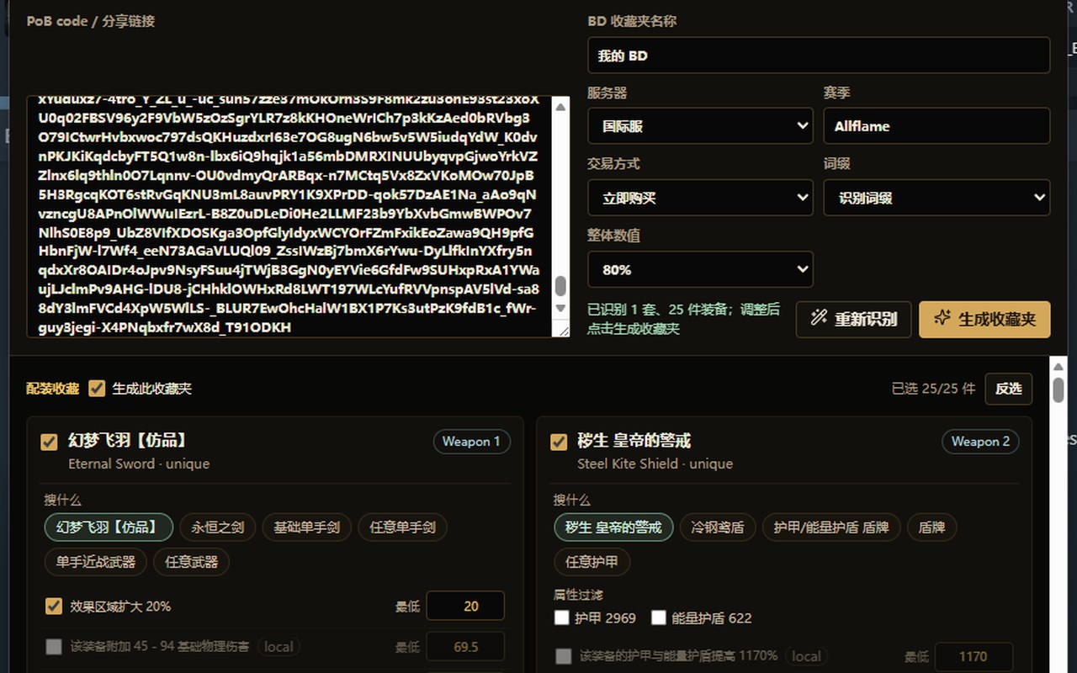Open the 交易方式 立即购买 dropdown
The image size is (1077, 673).
pos(700,198)
